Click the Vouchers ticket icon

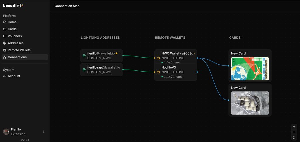[x=5, y=36]
